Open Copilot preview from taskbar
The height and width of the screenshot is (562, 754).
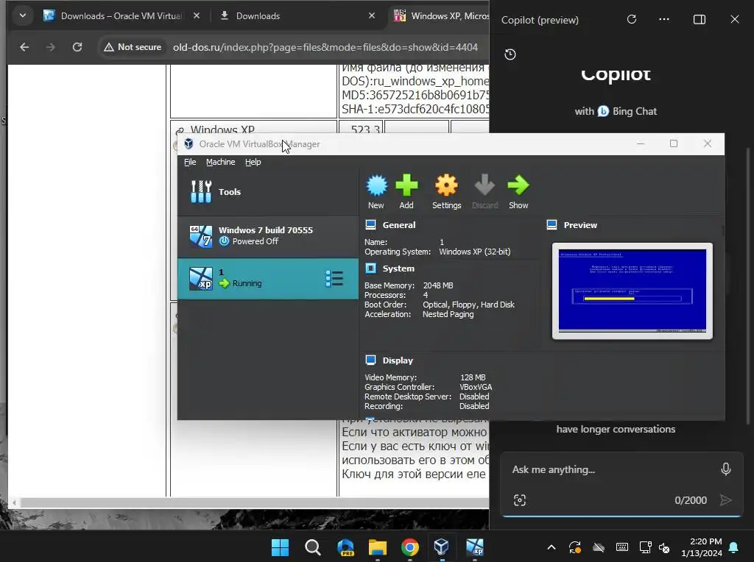coord(345,547)
